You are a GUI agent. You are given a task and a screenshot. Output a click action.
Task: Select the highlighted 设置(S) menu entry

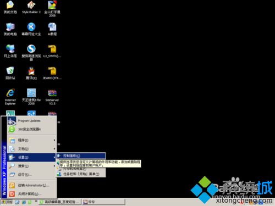tap(32, 157)
